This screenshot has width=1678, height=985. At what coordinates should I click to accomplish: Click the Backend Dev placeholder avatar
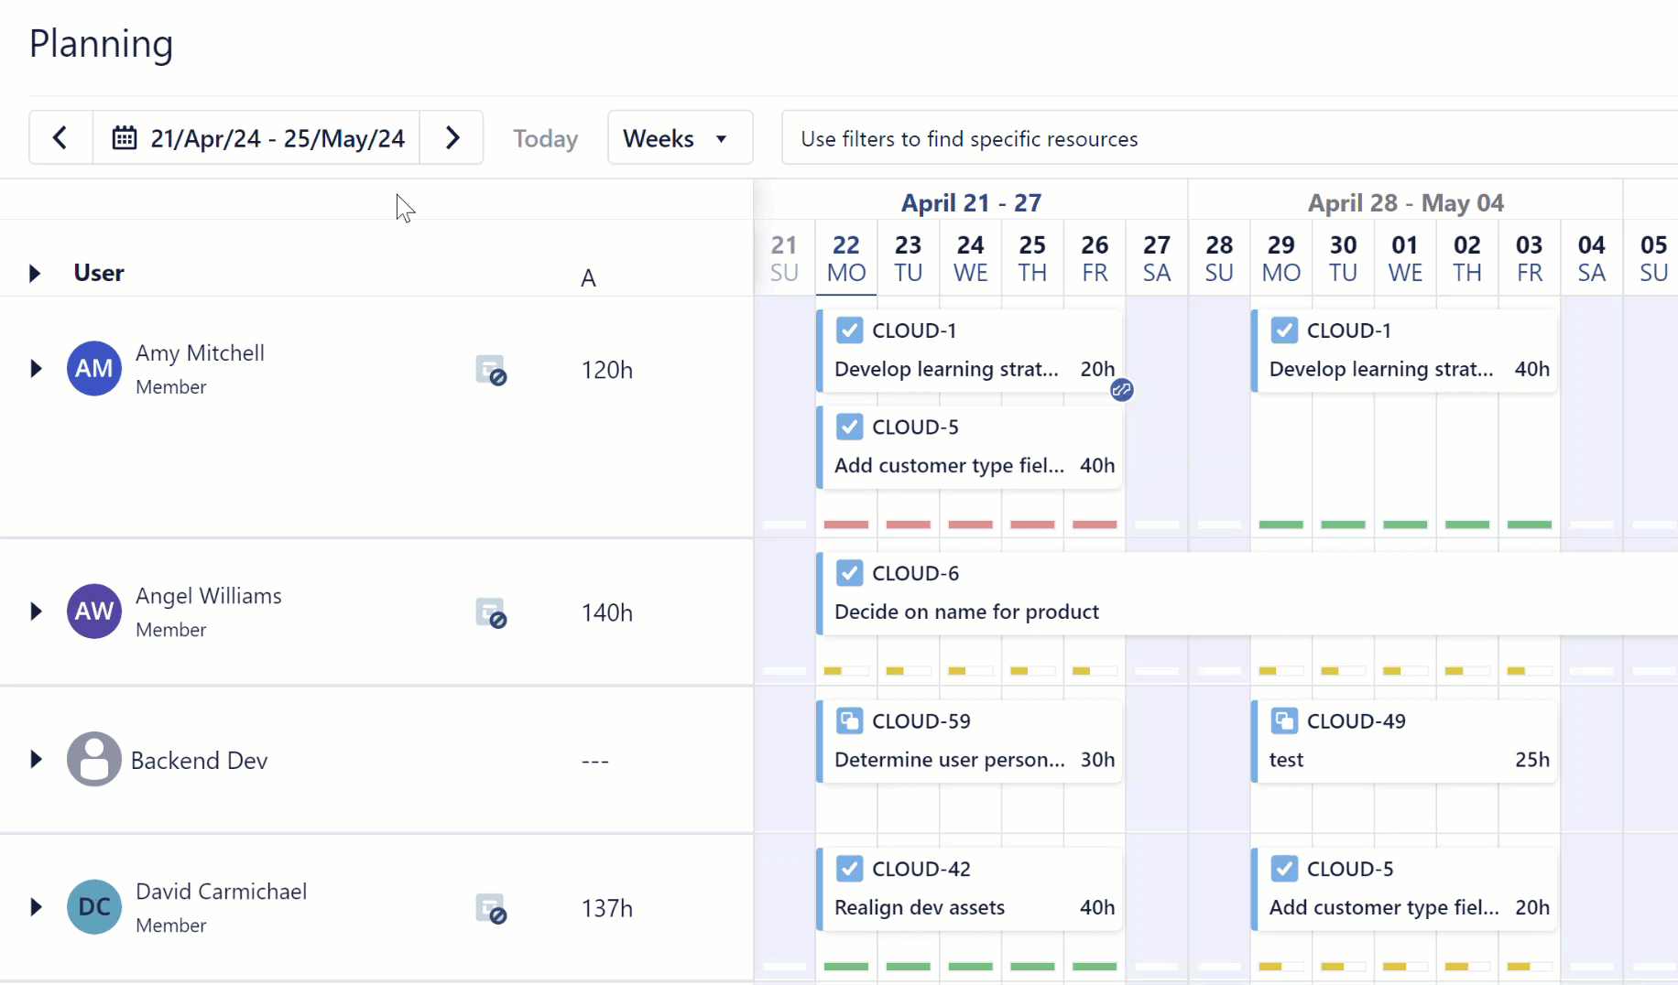[x=93, y=759]
